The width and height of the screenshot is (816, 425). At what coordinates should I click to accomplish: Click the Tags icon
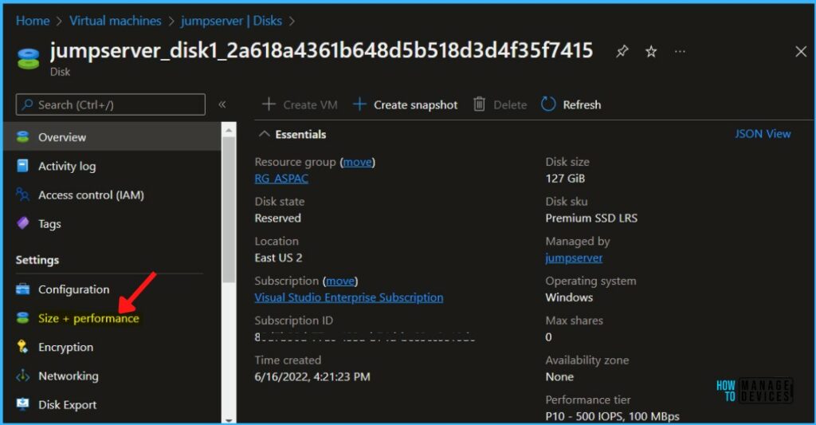coord(22,223)
